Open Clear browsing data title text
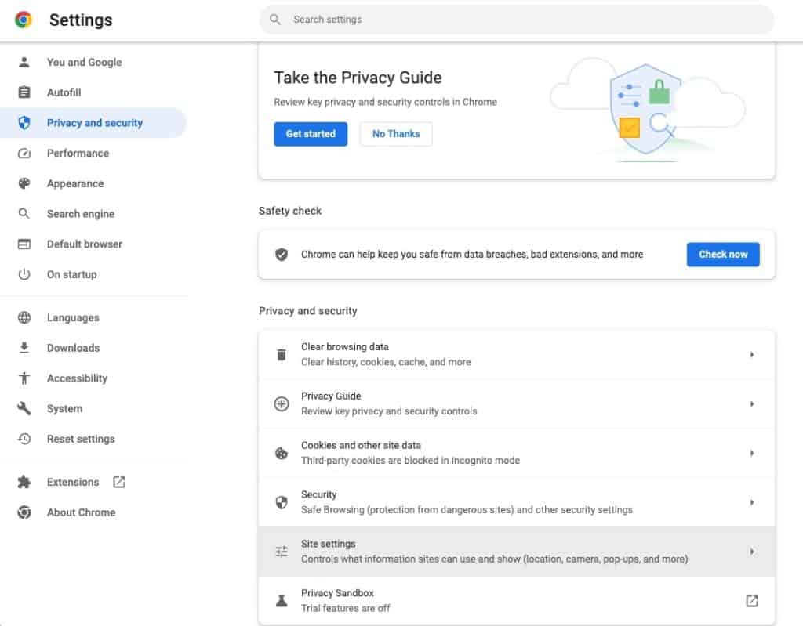This screenshot has height=626, width=803. (x=345, y=347)
